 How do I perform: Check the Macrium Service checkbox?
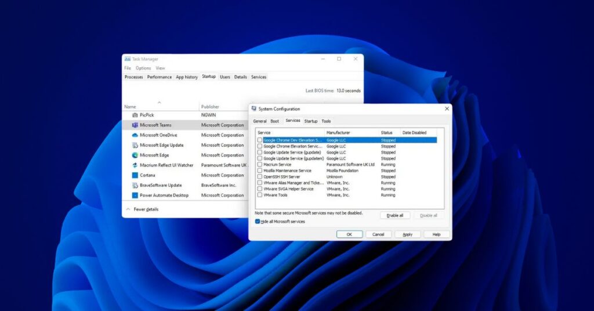[259, 164]
